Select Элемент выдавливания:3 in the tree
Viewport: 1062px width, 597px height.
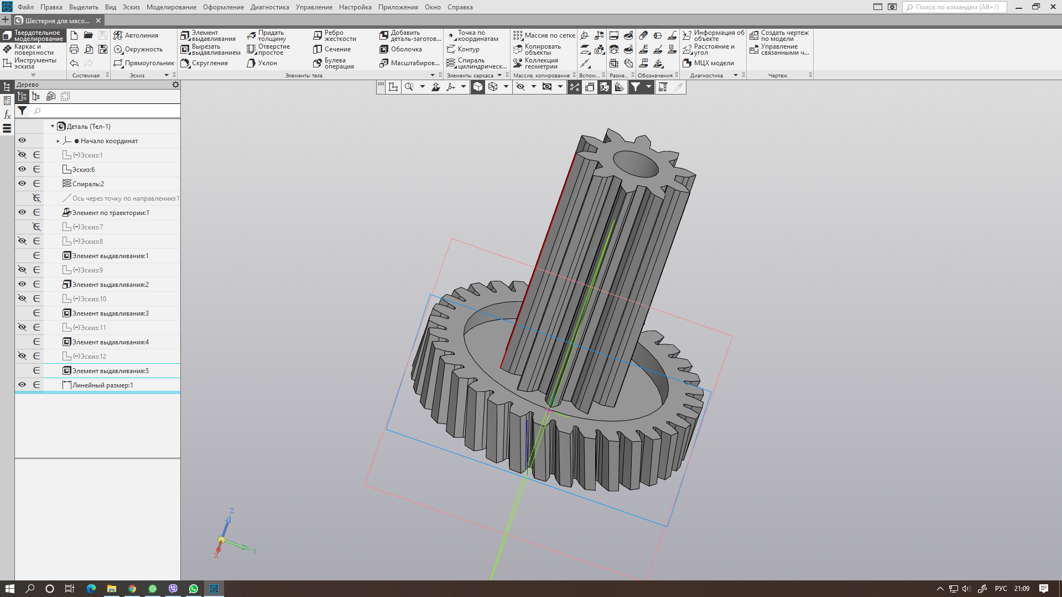(x=110, y=313)
